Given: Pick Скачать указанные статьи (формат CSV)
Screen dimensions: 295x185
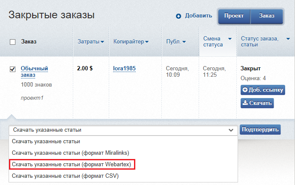Looking at the screenshot, I should coord(65,176).
